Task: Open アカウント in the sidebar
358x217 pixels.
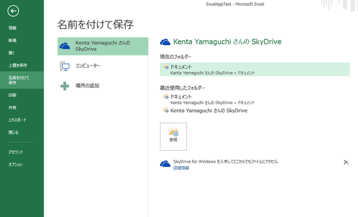Action: tap(16, 152)
